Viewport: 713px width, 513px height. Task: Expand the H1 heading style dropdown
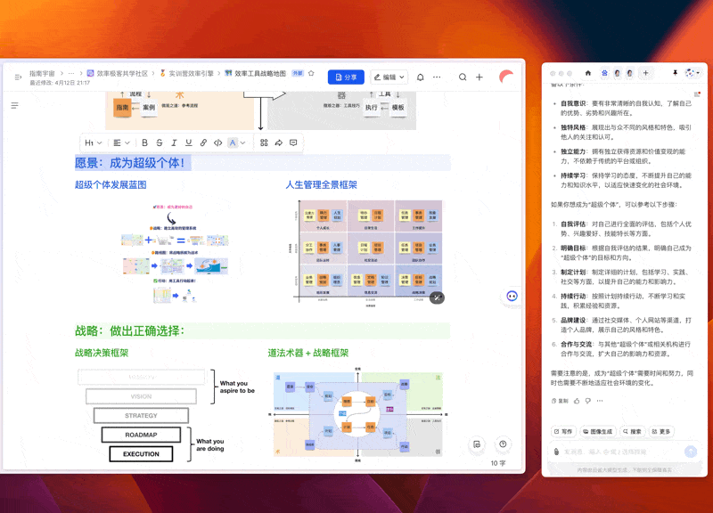[94, 142]
